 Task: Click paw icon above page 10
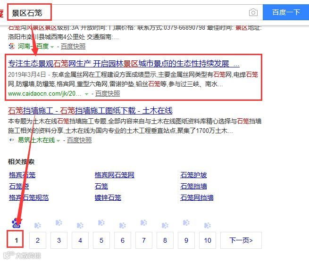point(208,225)
